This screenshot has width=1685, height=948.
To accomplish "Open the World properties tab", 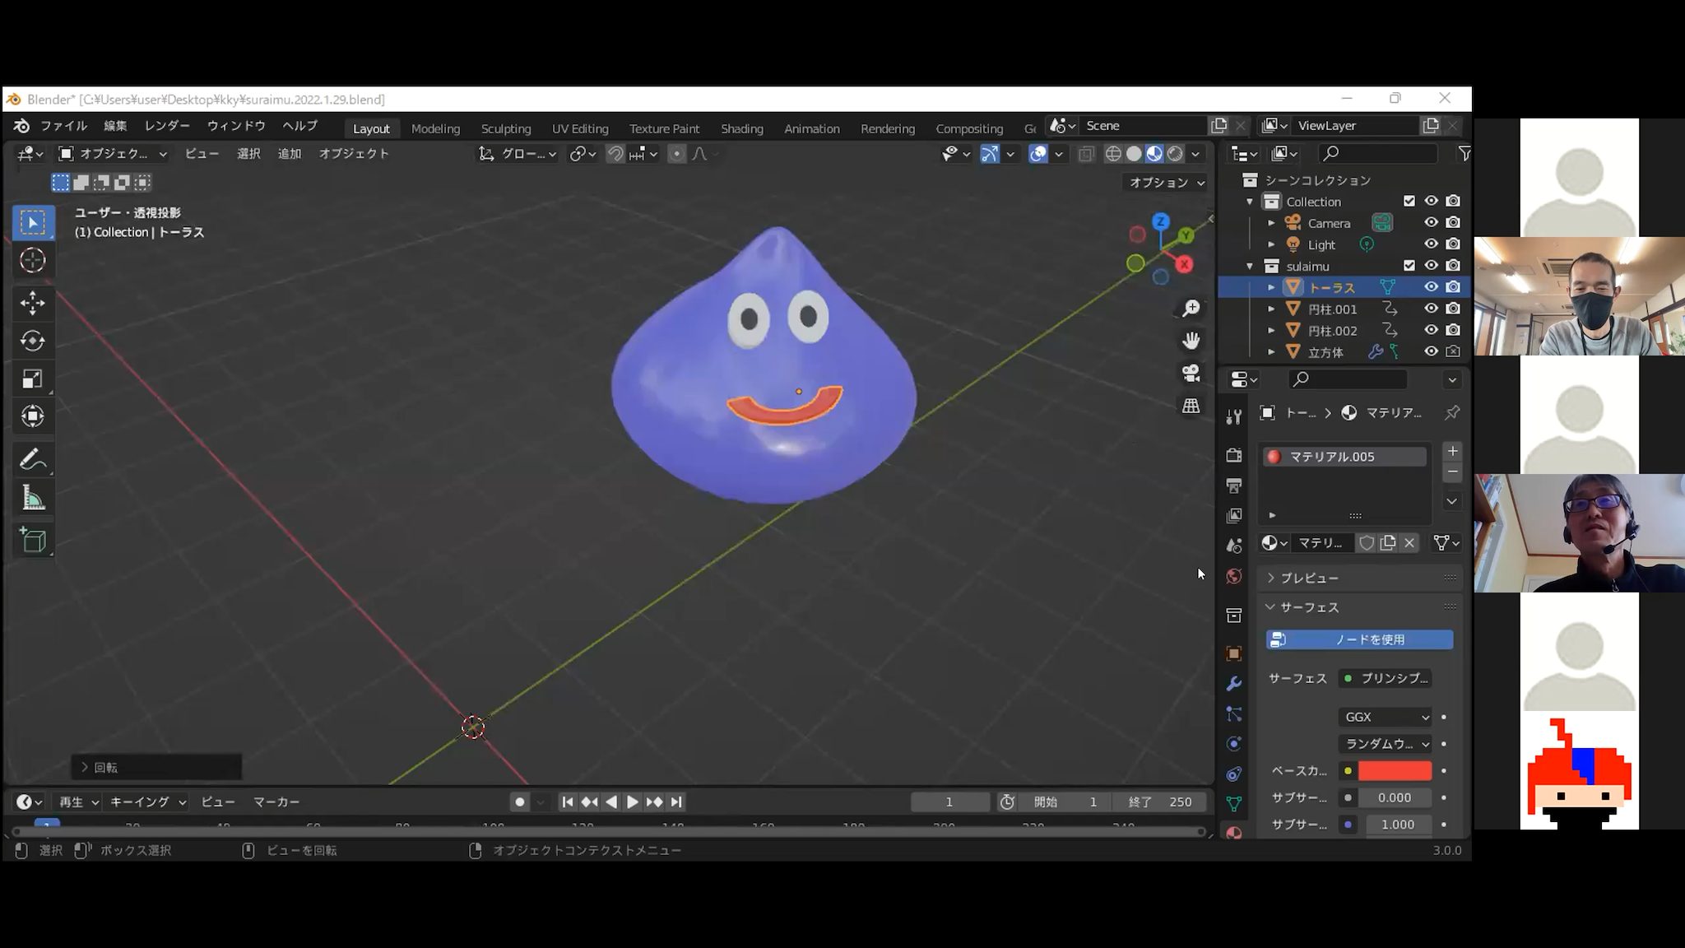I will (x=1233, y=576).
